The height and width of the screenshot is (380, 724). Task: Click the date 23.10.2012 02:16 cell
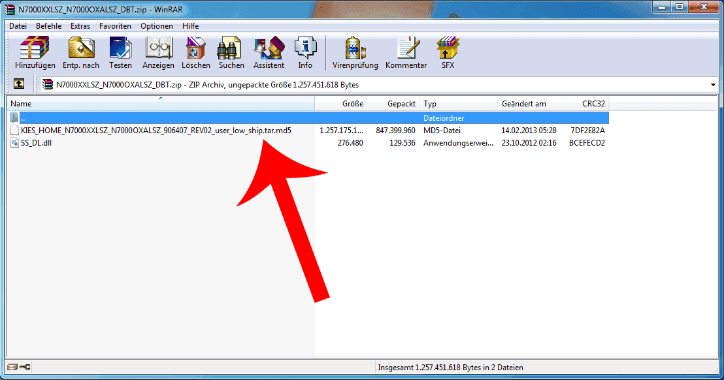click(529, 143)
